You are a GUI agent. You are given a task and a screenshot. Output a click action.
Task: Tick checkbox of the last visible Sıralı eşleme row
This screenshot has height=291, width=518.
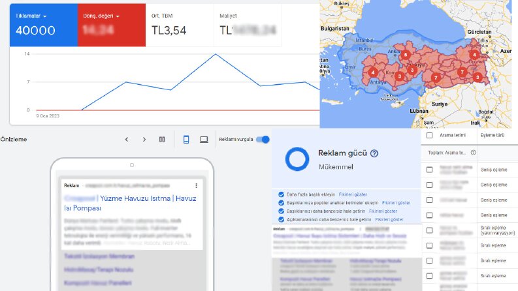(x=429, y=276)
